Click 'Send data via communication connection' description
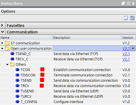136x105 pixels. [86, 81]
